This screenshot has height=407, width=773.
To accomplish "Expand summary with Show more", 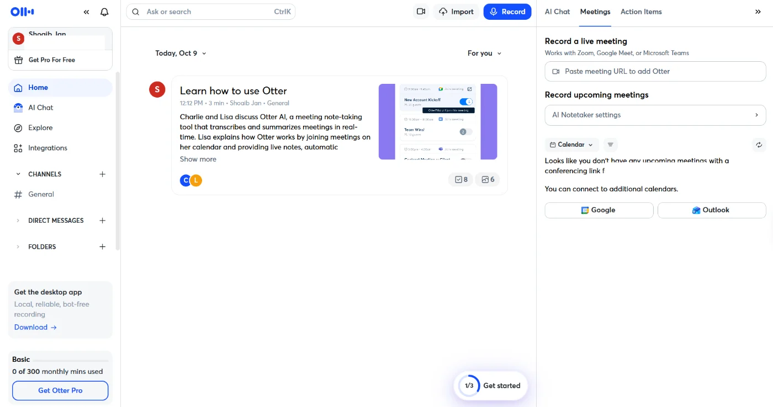I will [x=198, y=159].
